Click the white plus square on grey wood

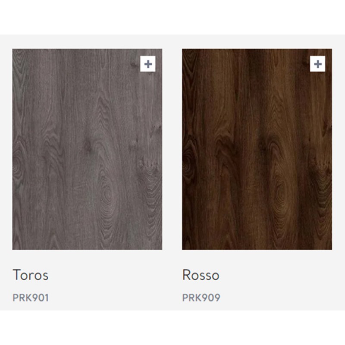(x=148, y=64)
